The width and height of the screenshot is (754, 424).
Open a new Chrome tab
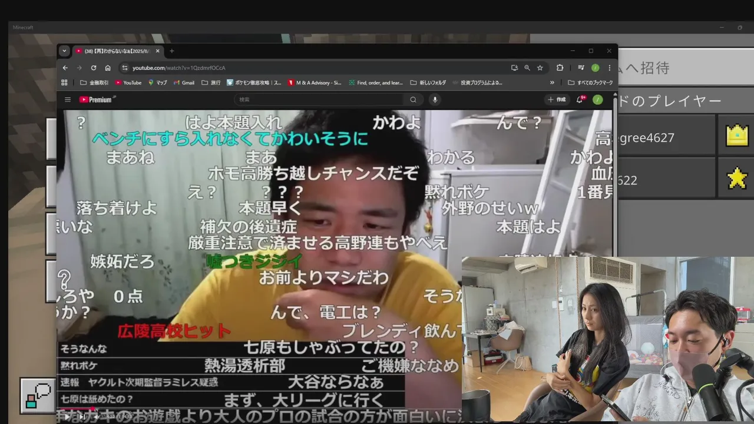172,51
